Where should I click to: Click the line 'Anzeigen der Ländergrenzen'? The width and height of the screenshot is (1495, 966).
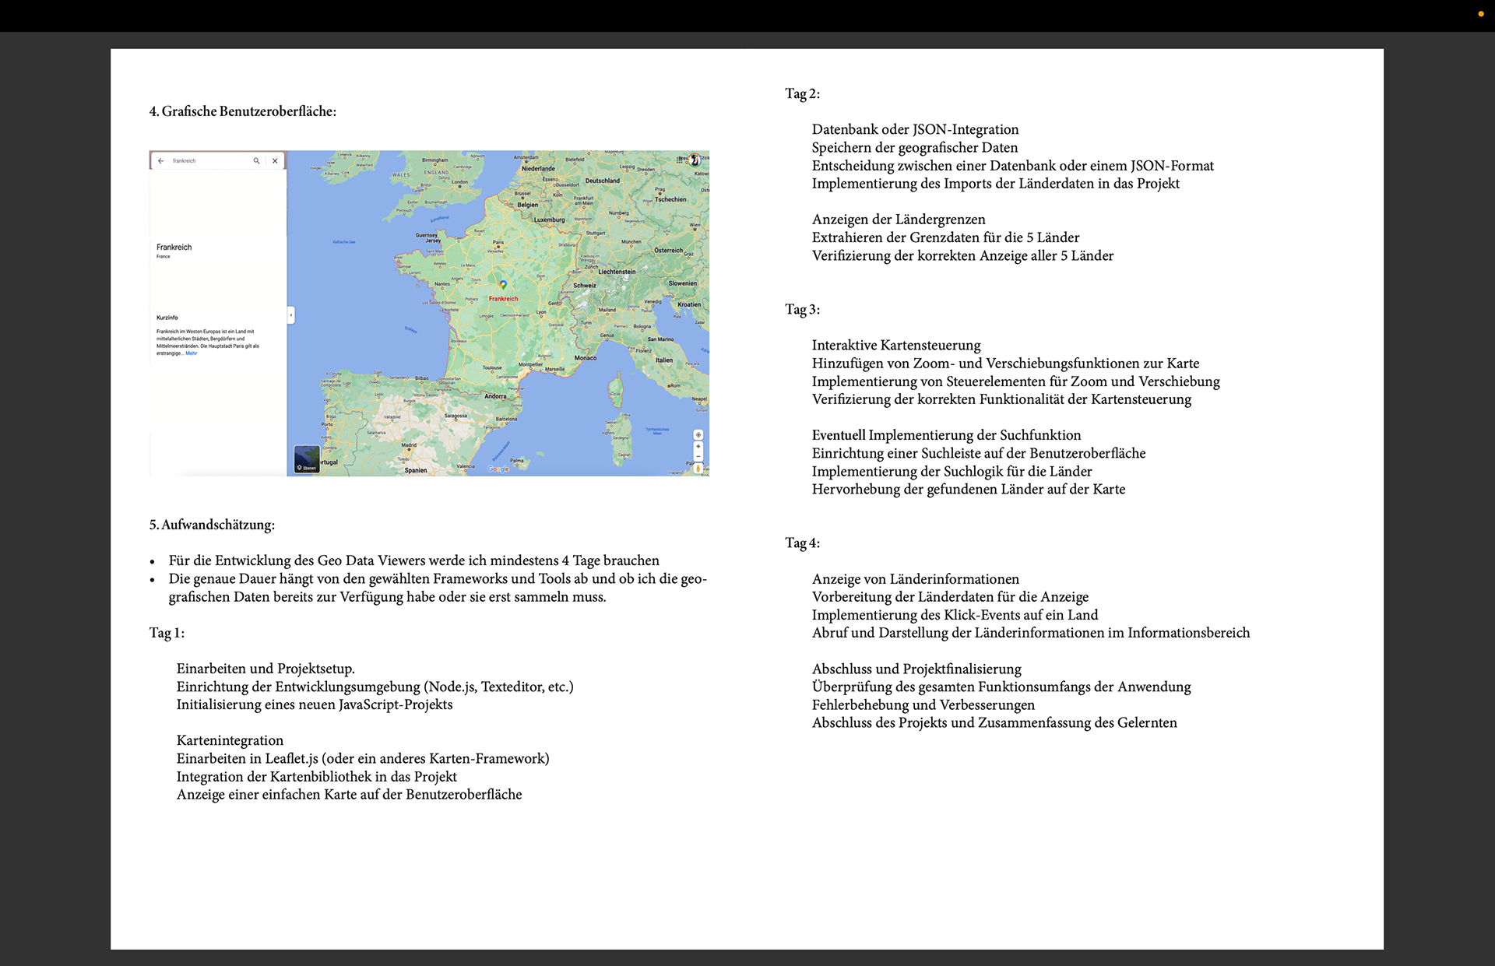899,220
